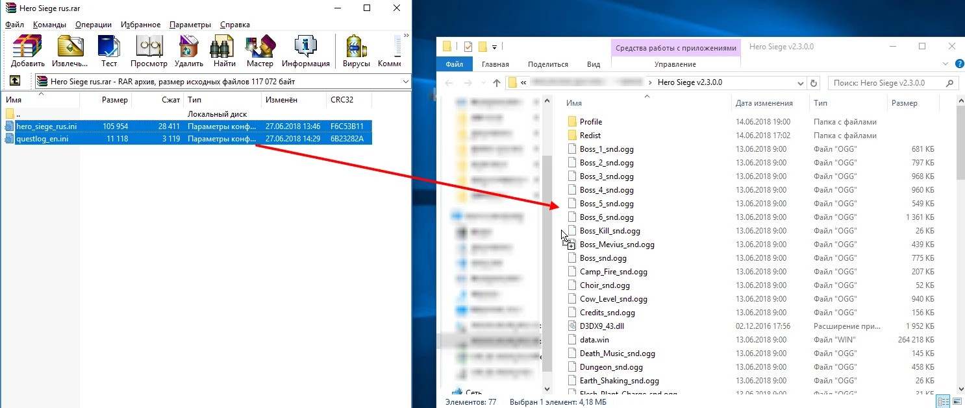Screen dimensions: 965x408
Task: Sort Explorer files by Дата изменения
Action: (x=770, y=103)
